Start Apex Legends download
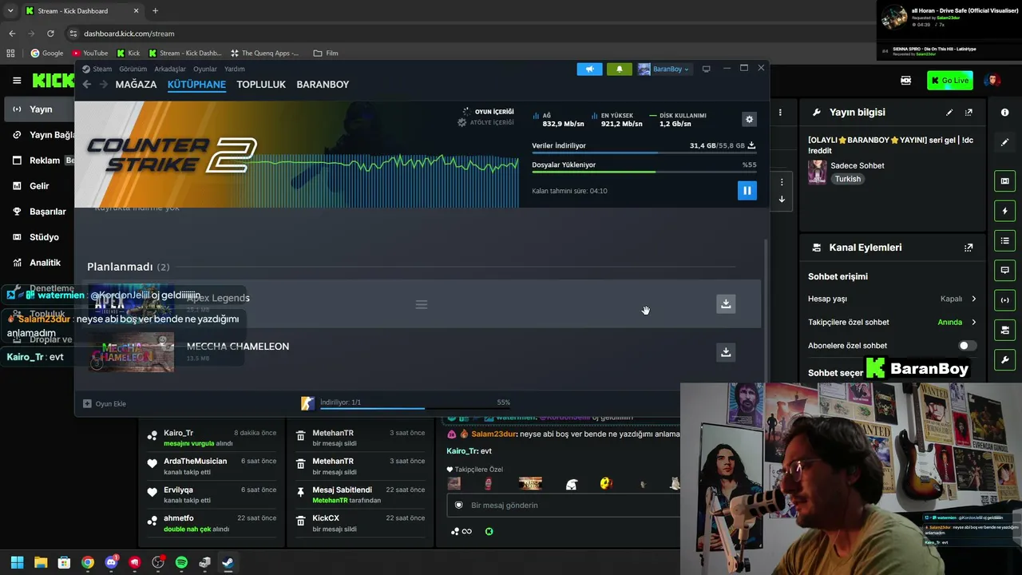Screen dimensions: 1022x575 (x=726, y=303)
